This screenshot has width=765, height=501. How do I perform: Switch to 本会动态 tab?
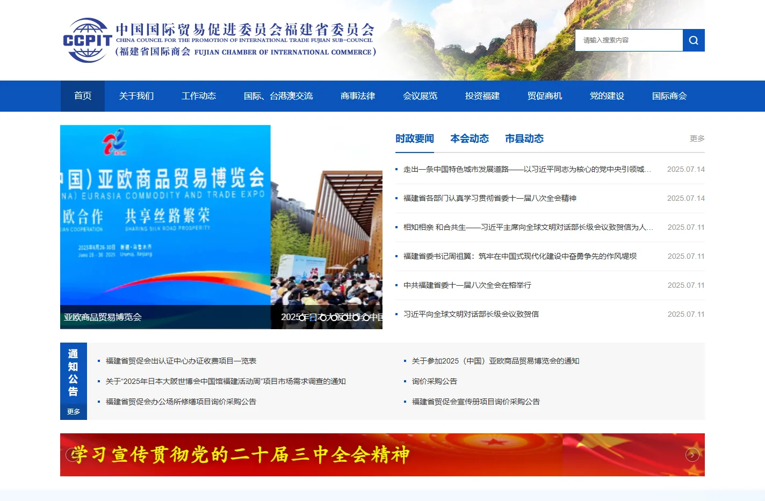coord(470,139)
